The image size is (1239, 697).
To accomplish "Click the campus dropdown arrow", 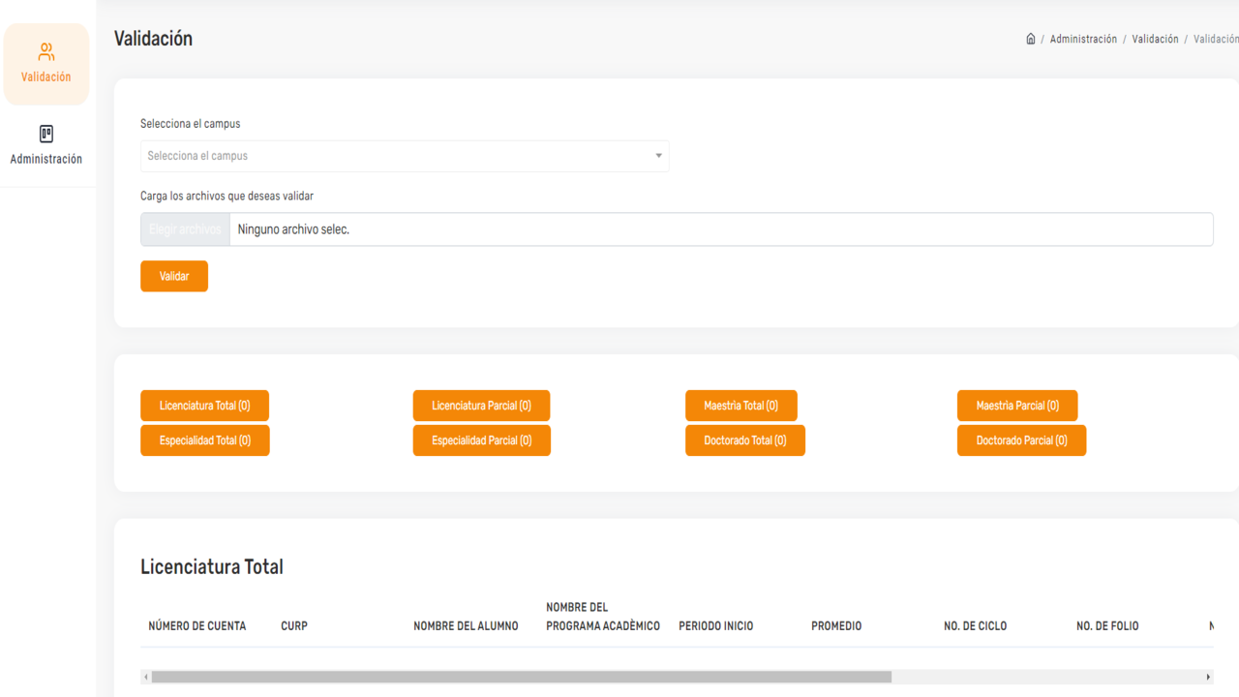I will 658,156.
